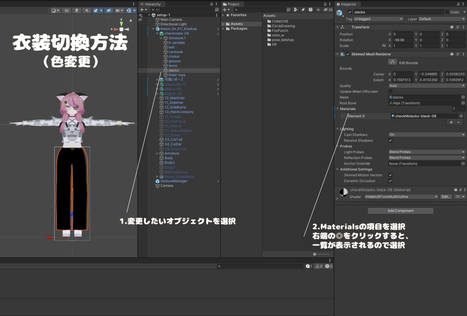Screen dimensions: 467x316
Task: Enable scene lighting in the Scene view toolbar
Action: (76, 10)
